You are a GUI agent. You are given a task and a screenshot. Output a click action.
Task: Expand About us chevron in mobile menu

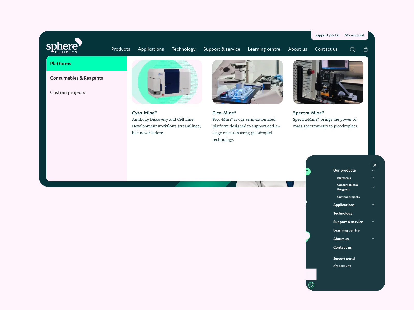click(373, 239)
